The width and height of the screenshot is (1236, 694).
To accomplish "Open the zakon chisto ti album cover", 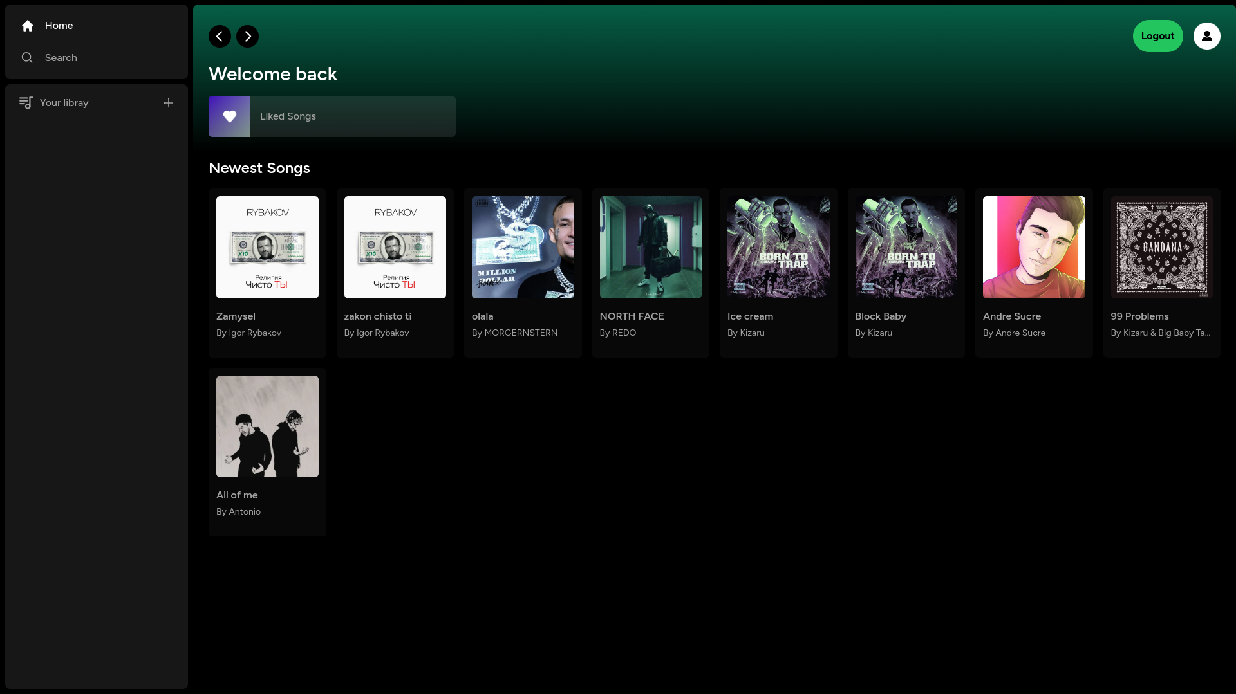I will pos(395,247).
